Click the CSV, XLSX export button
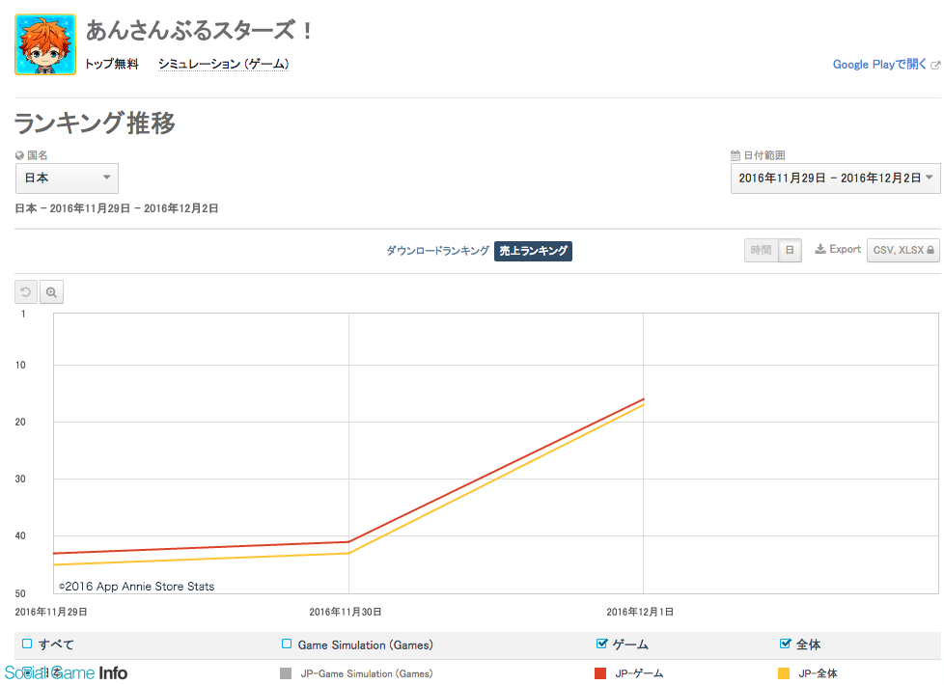 click(903, 250)
